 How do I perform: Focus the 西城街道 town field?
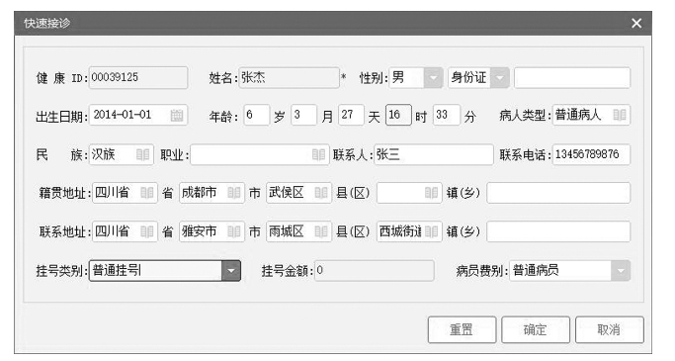[x=409, y=231]
